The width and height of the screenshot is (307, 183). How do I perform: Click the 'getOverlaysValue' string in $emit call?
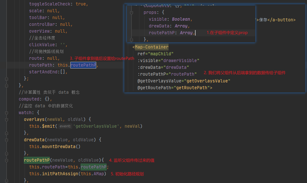(97, 126)
